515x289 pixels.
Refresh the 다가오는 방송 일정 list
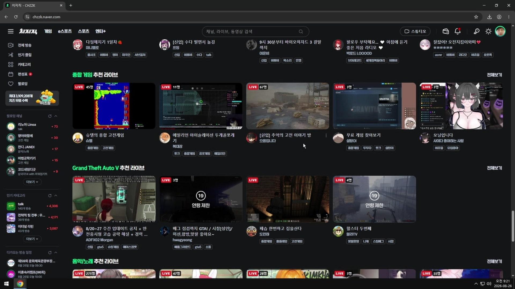tap(50, 253)
